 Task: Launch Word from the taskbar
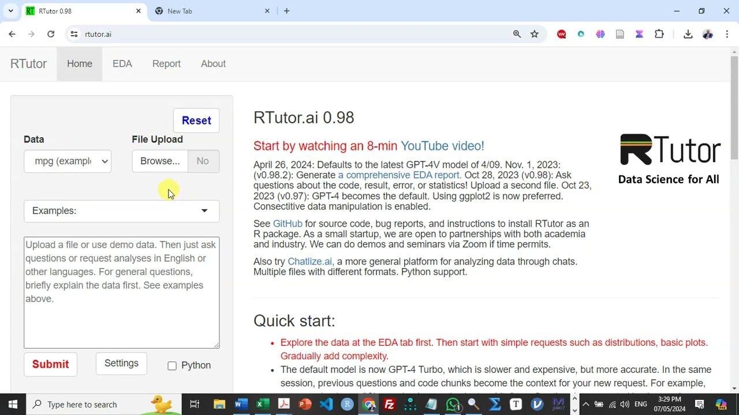241,404
